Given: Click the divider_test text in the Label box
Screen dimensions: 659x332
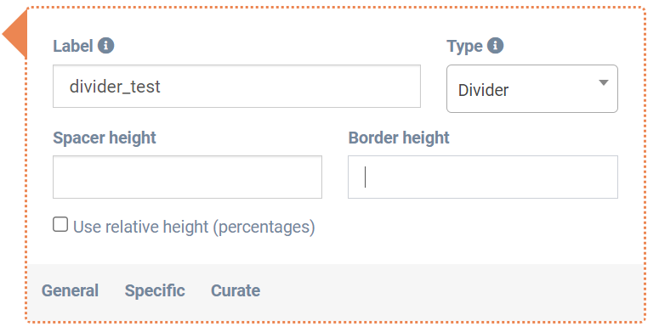Looking at the screenshot, I should coord(115,87).
